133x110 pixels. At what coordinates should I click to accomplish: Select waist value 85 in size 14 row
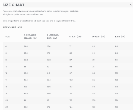tap(94, 80)
